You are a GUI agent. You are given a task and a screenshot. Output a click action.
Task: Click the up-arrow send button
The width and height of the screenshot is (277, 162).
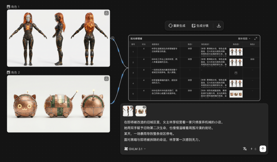click(263, 148)
